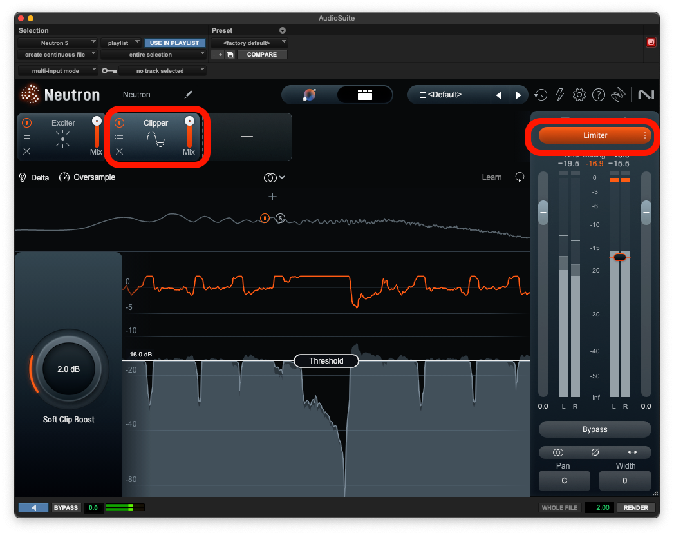Go to the next preset
The width and height of the screenshot is (674, 535).
(x=518, y=95)
